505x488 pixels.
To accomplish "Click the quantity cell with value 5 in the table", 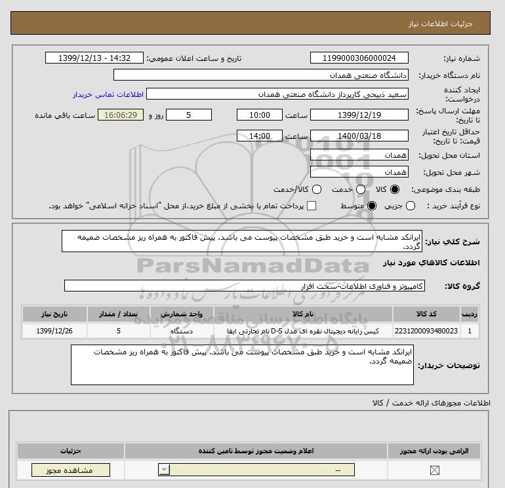I will (119, 331).
